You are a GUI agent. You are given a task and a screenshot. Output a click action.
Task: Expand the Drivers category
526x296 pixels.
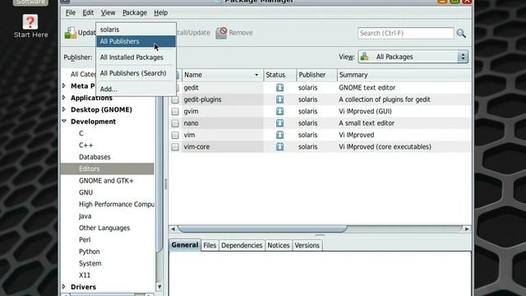coord(64,287)
